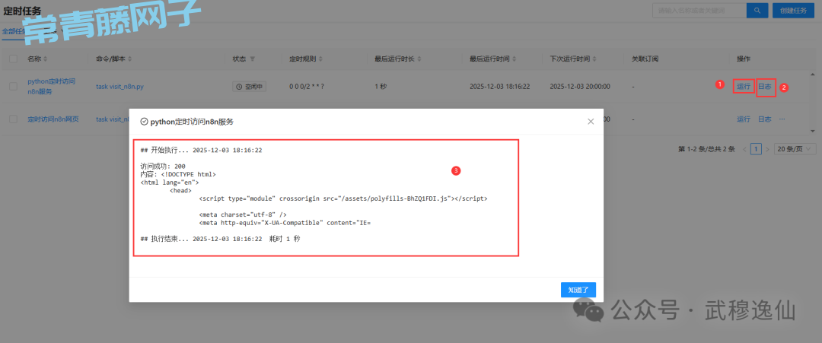Click the previous page arrow in pagination
This screenshot has height=343, width=822.
pyautogui.click(x=744, y=149)
